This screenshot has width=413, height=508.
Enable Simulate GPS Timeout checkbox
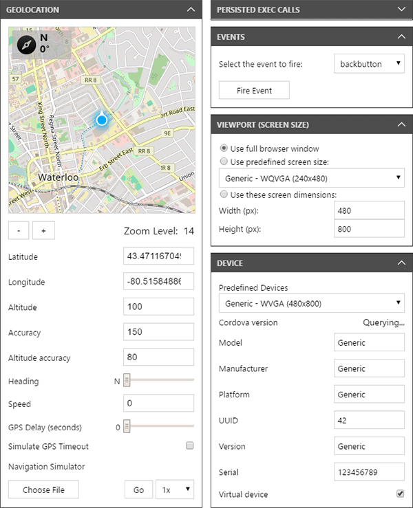pos(189,446)
